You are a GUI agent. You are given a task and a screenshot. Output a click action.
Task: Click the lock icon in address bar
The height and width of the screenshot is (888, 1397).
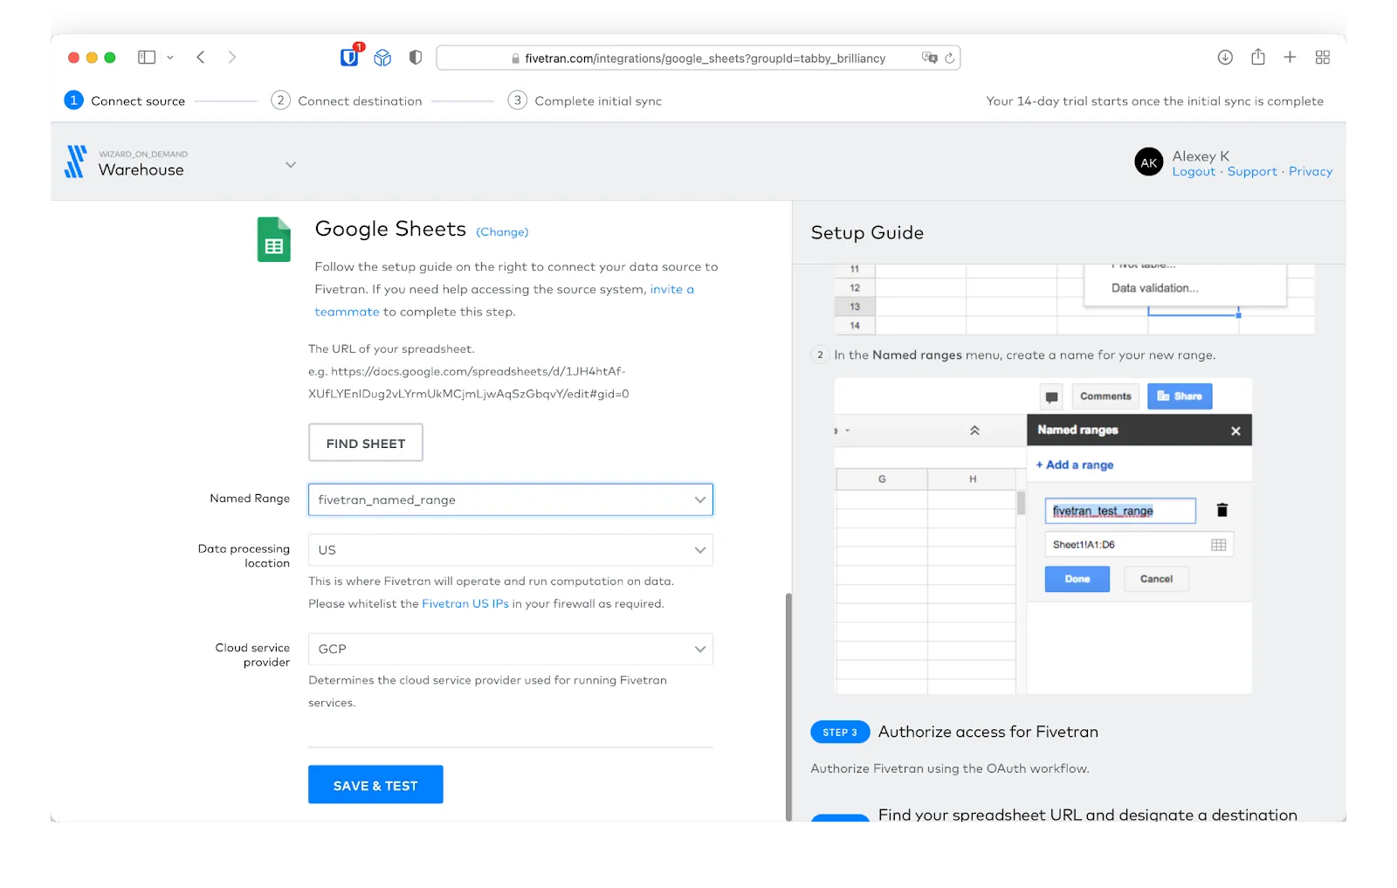point(515,59)
